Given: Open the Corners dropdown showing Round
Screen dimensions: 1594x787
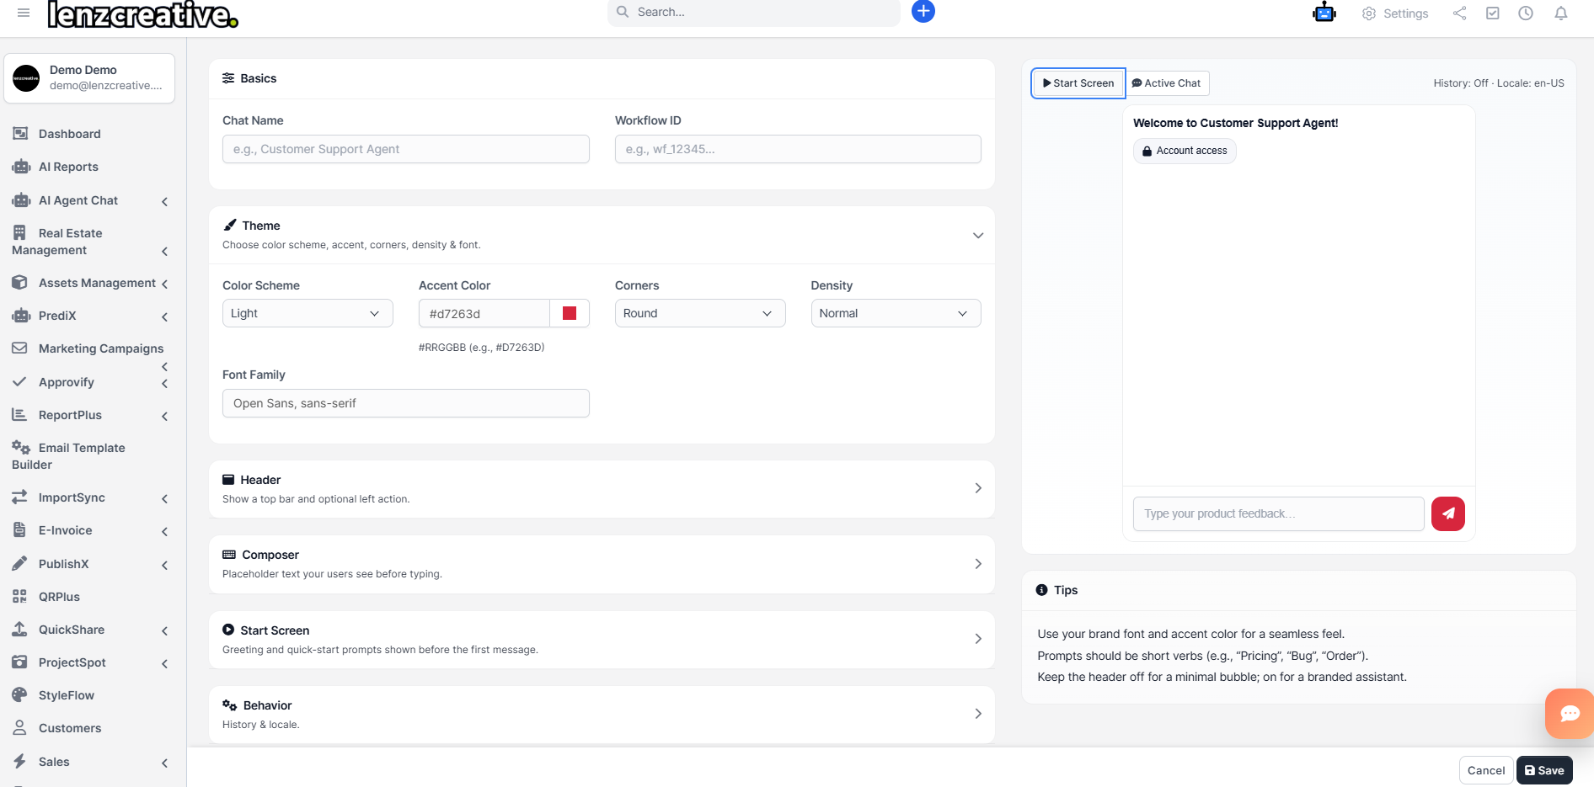Looking at the screenshot, I should [699, 312].
